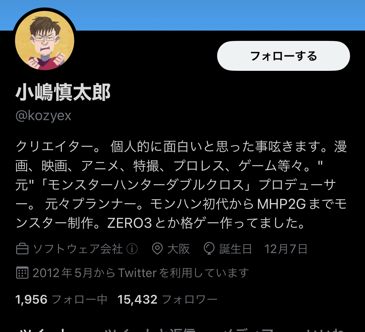Select the ソフトウェア会社 category label
The height and width of the screenshot is (332, 365).
pyautogui.click(x=78, y=249)
